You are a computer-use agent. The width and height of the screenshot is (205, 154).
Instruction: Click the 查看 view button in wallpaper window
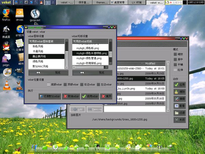coord(180,106)
